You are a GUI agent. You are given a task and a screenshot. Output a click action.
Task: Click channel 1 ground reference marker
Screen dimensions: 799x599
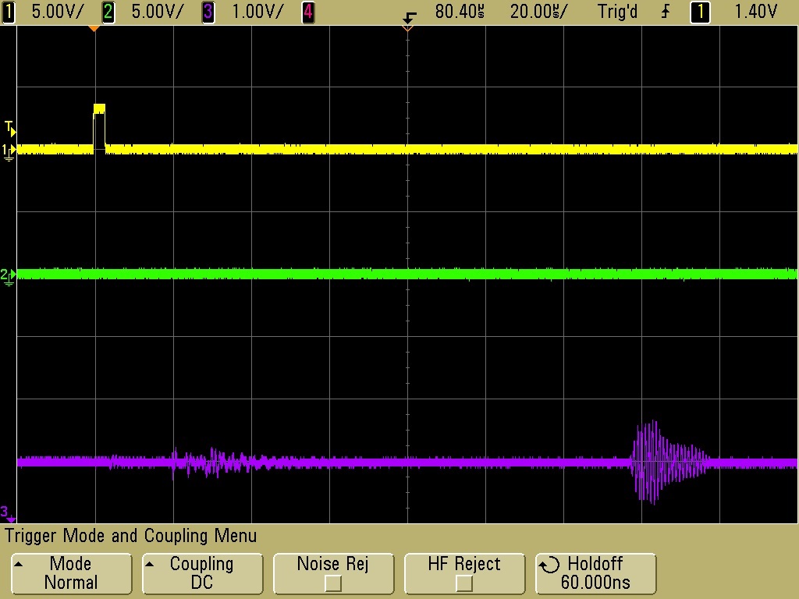(9, 152)
